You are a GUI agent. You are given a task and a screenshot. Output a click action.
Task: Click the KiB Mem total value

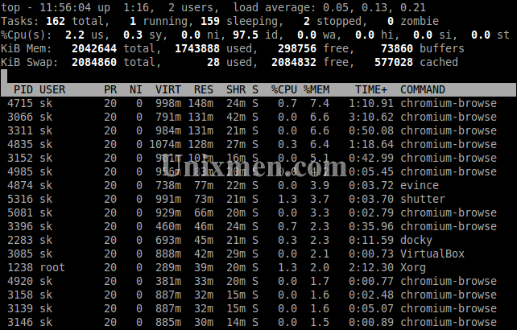(x=94, y=48)
